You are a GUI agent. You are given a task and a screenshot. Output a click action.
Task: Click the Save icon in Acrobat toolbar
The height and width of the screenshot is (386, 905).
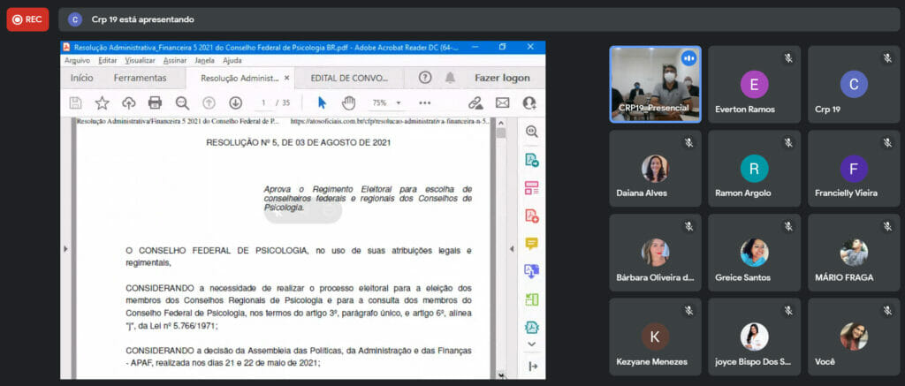pyautogui.click(x=75, y=102)
